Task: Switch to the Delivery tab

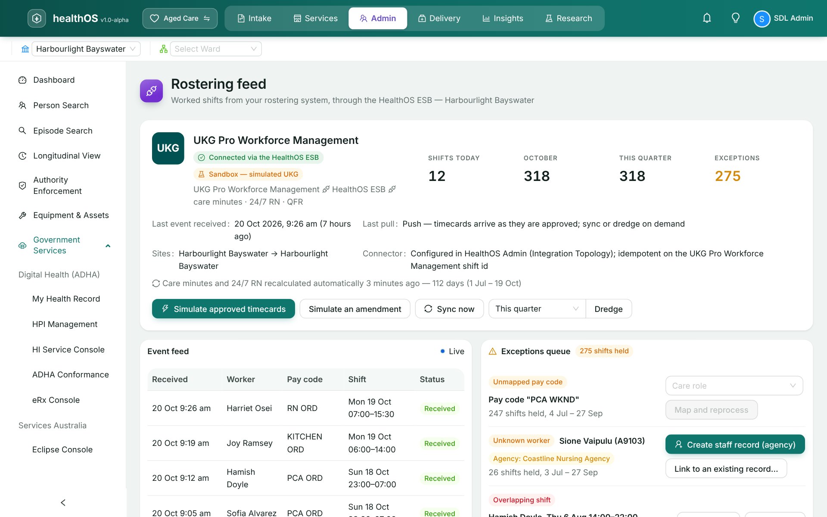Action: [x=439, y=19]
